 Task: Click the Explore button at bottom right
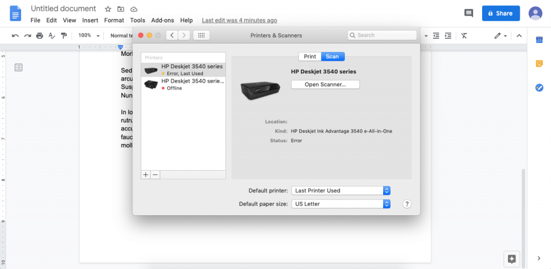click(512, 259)
